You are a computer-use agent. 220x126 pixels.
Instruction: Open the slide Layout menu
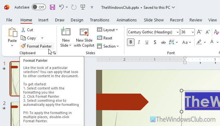coord(107,30)
